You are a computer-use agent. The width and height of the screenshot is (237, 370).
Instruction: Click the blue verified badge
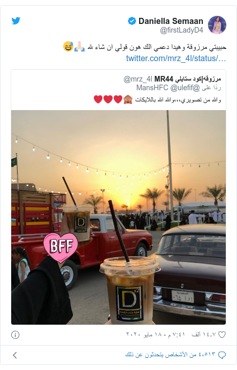(131, 21)
